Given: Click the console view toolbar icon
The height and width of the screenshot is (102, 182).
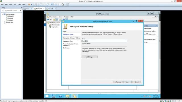Looking at the screenshot, I should coord(68,5).
